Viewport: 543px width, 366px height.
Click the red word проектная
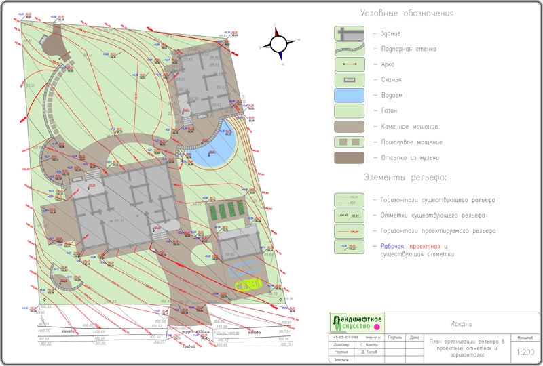point(425,246)
